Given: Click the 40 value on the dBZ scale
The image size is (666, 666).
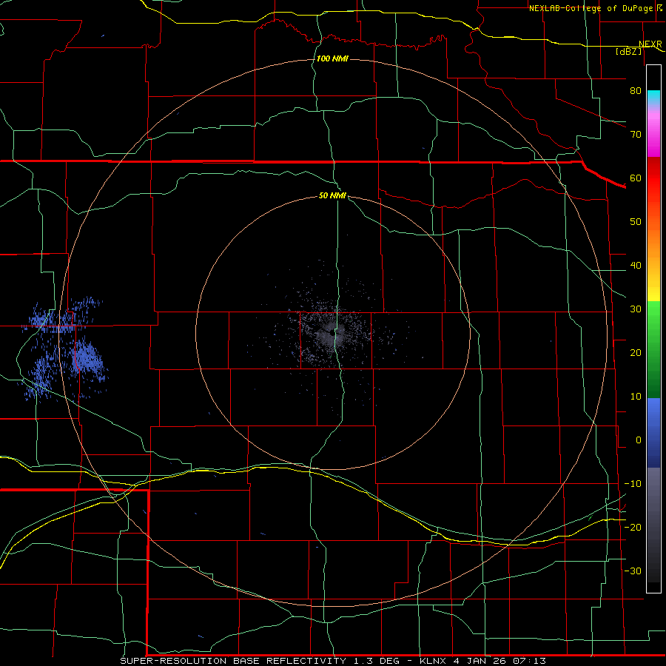Looking at the screenshot, I should (x=636, y=266).
